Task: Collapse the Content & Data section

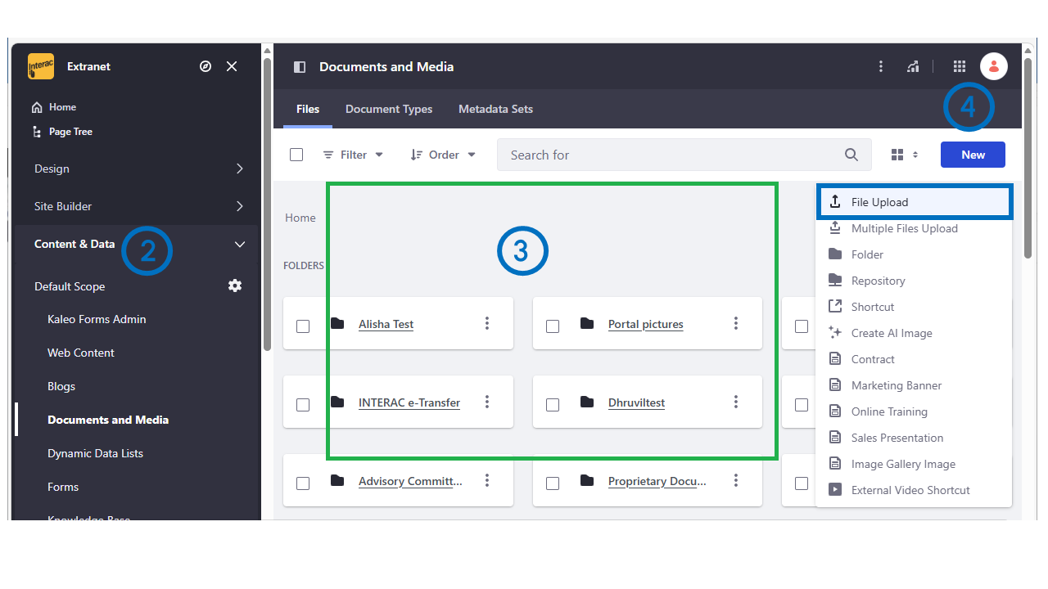Action: coord(138,244)
